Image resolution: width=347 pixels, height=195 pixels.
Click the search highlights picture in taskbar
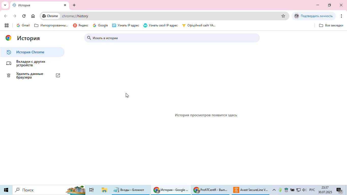tap(76, 190)
